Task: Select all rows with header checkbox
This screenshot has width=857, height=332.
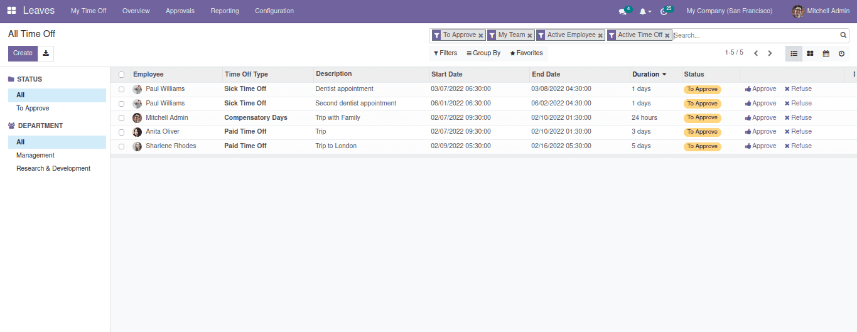Action: pyautogui.click(x=121, y=75)
